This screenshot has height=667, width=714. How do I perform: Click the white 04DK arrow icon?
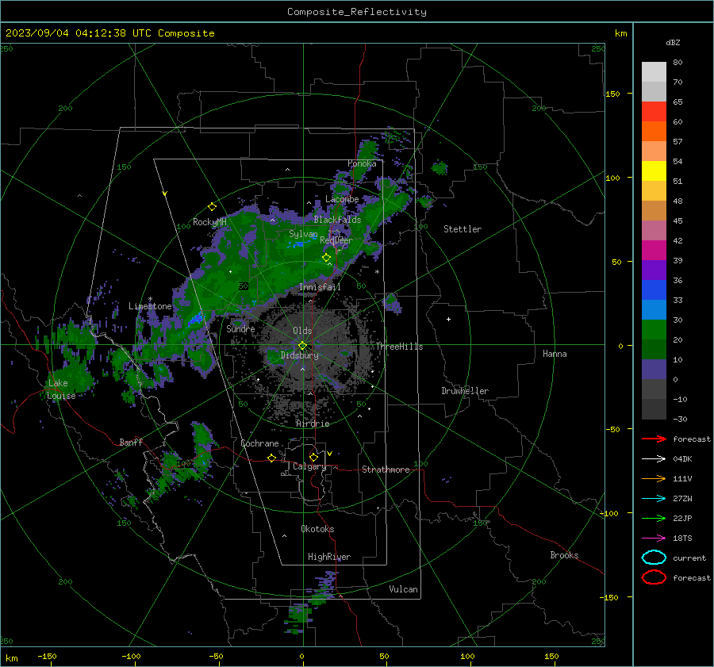[x=654, y=459]
